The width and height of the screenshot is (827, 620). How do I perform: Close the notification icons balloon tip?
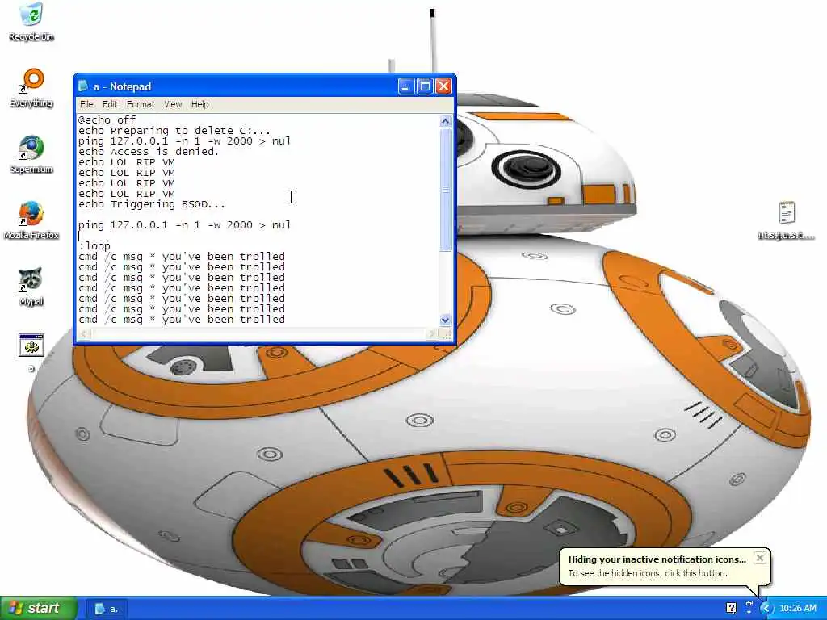coord(759,558)
